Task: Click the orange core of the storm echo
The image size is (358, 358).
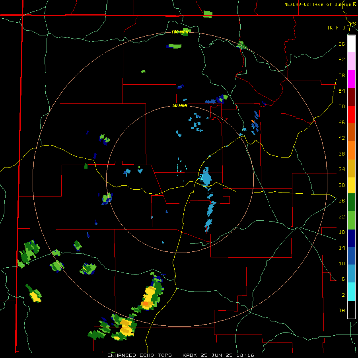Action: click(x=146, y=304)
